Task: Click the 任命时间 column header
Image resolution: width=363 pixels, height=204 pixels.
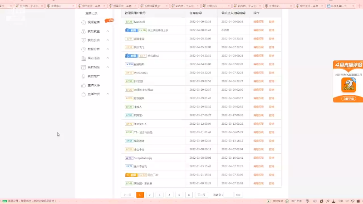Action: click(196, 13)
